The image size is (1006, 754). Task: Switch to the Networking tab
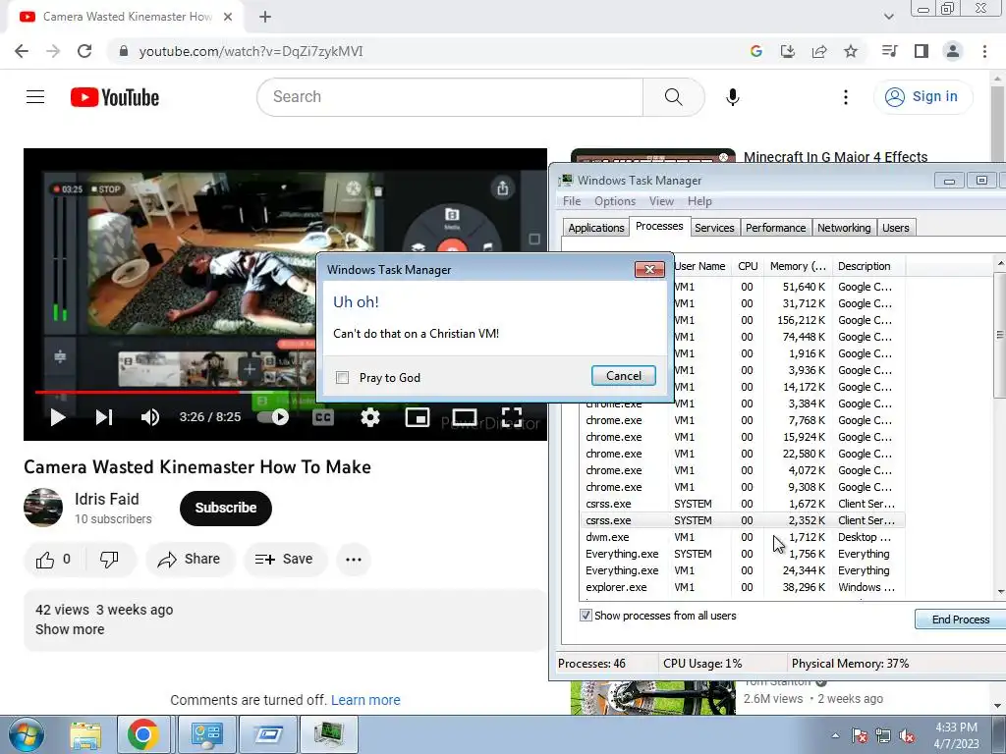pos(844,228)
